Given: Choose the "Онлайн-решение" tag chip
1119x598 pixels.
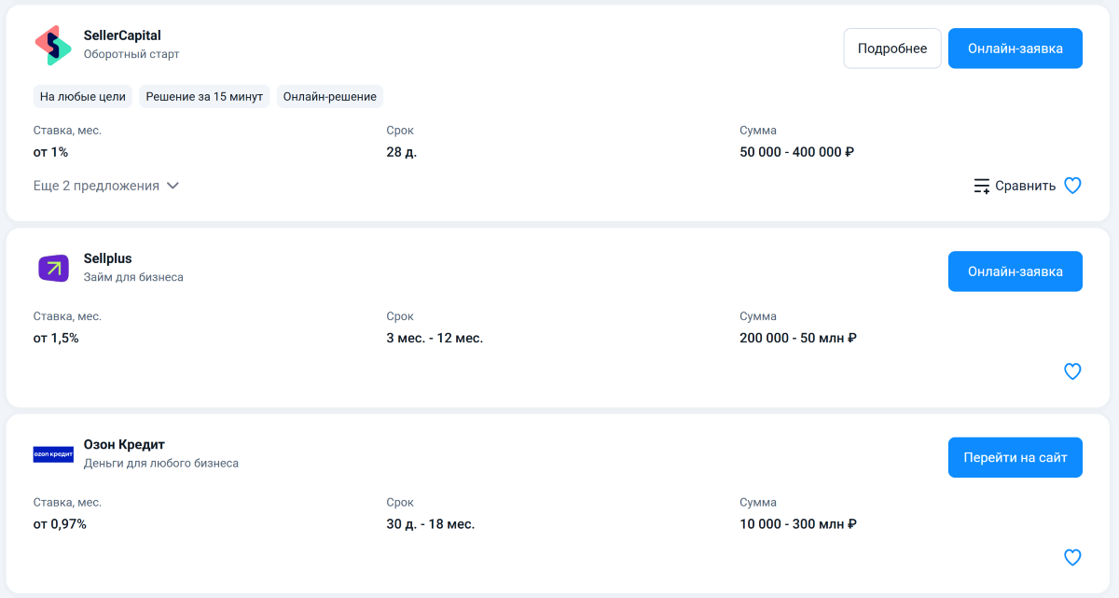Looking at the screenshot, I should 330,97.
